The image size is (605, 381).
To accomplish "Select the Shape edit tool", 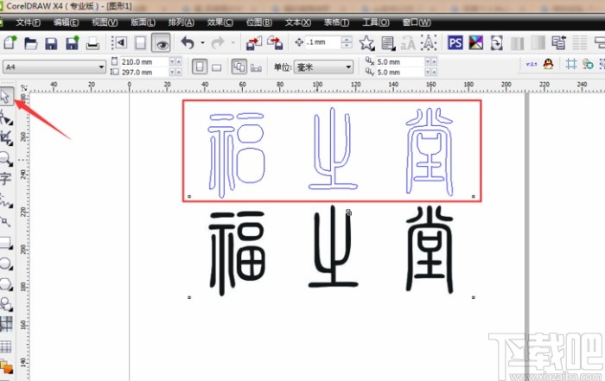I will pos(6,117).
